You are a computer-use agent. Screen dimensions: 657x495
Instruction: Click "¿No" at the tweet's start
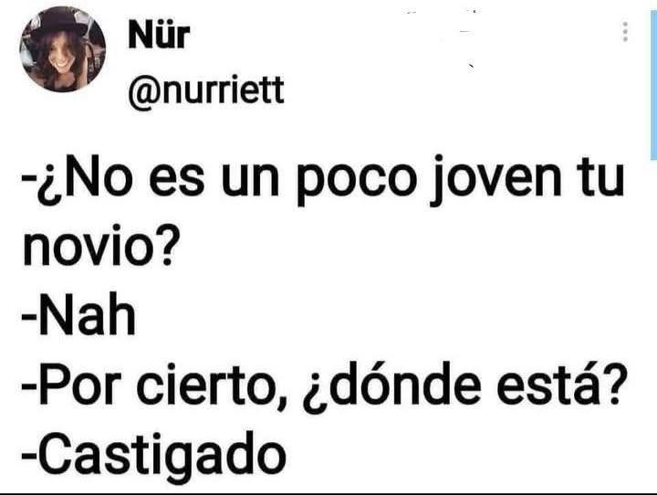click(x=78, y=180)
